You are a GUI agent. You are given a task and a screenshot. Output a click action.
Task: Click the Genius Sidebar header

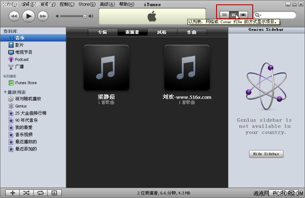pos(266,30)
